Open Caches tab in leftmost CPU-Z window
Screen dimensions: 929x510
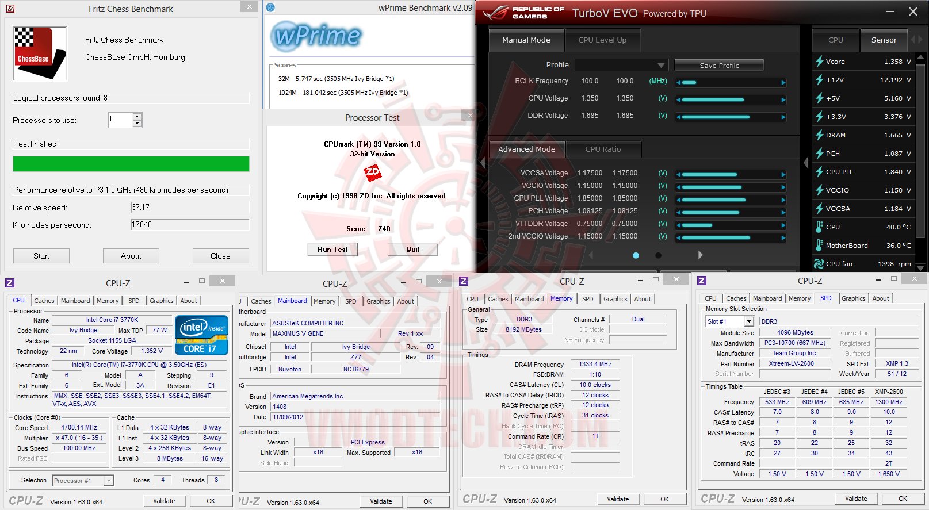(x=44, y=301)
